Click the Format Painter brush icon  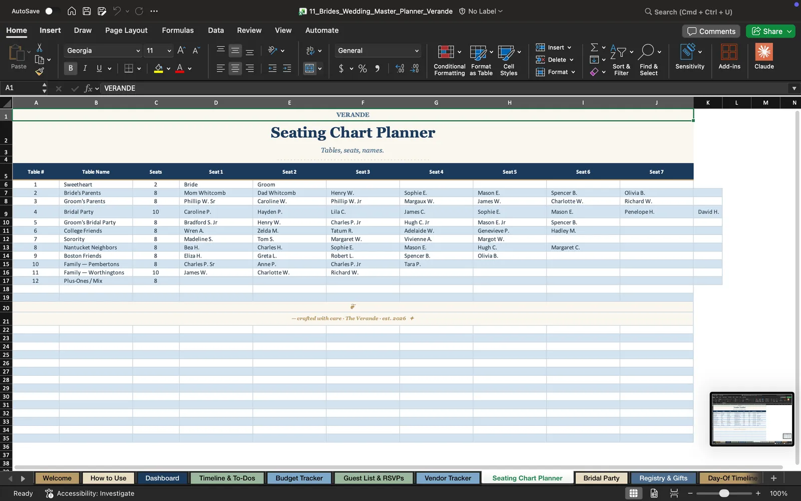[x=40, y=72]
